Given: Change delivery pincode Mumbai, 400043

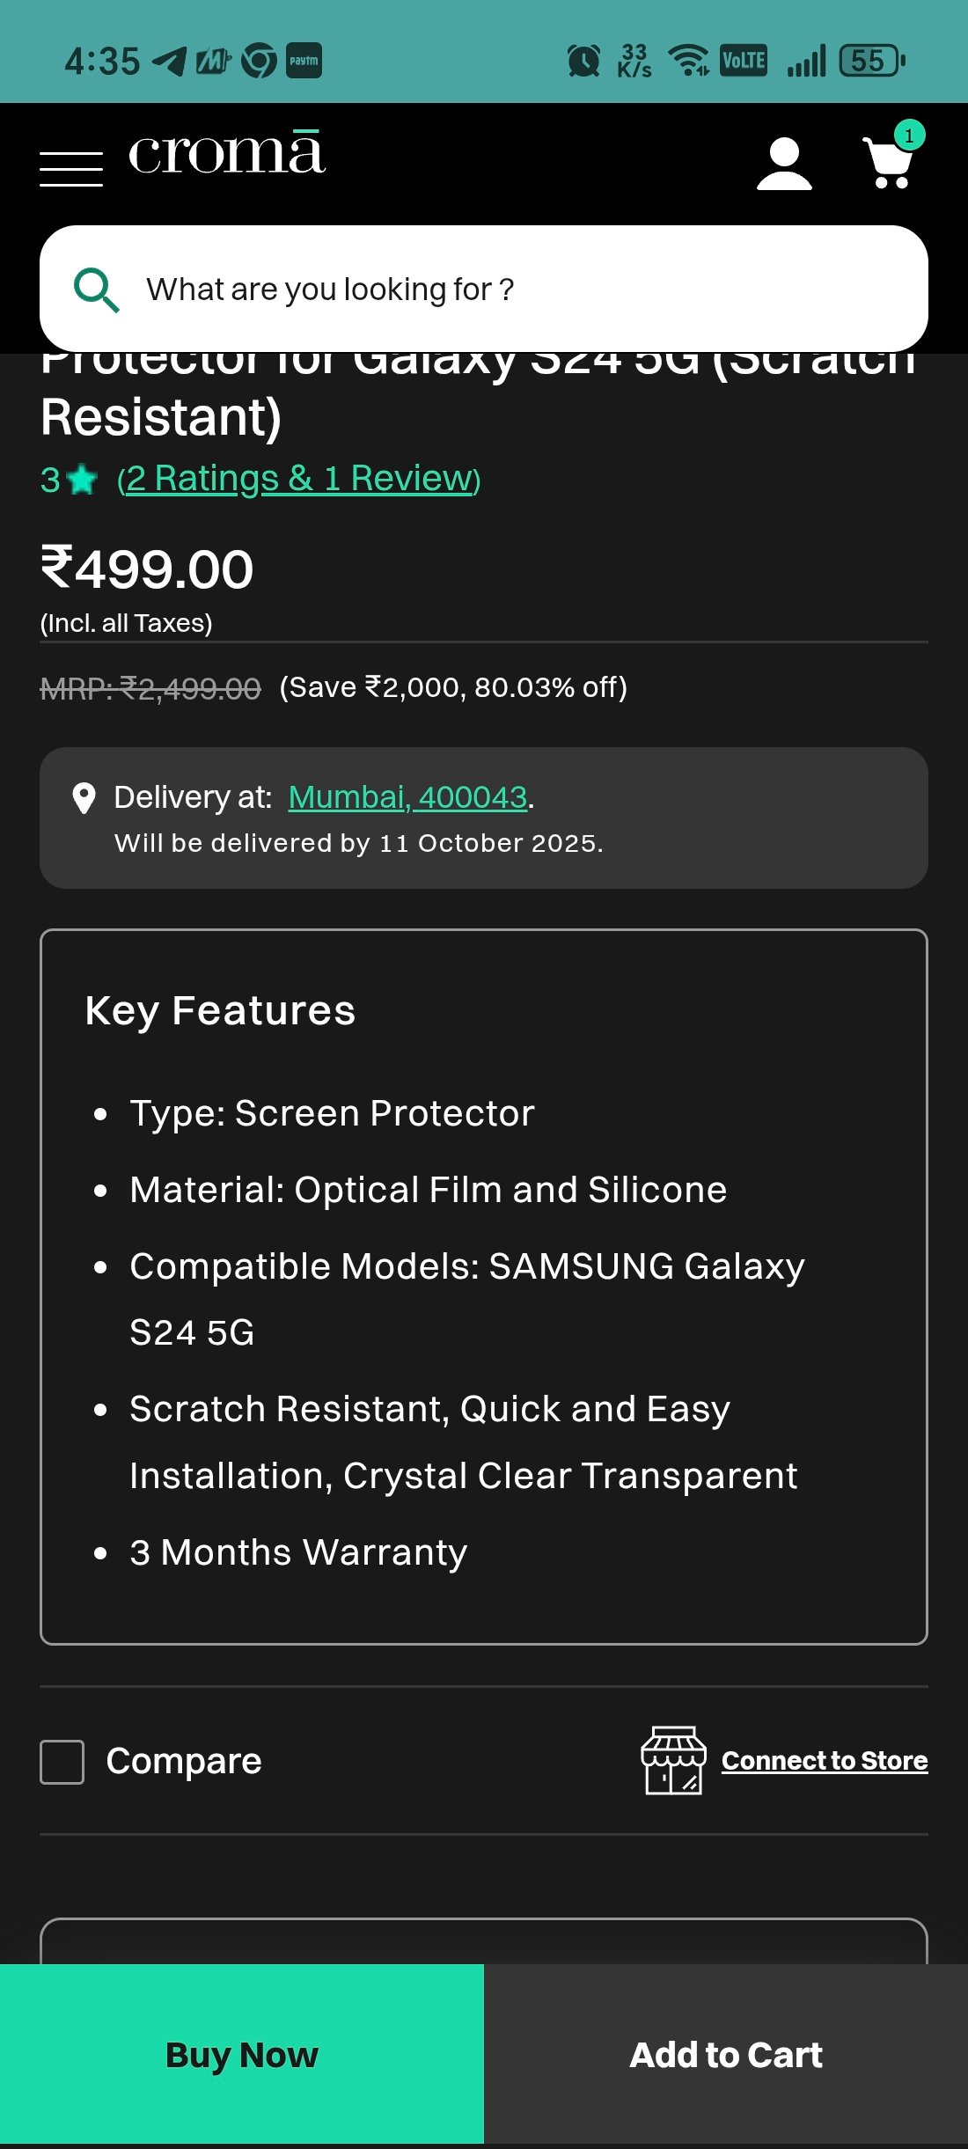Looking at the screenshot, I should (x=407, y=797).
